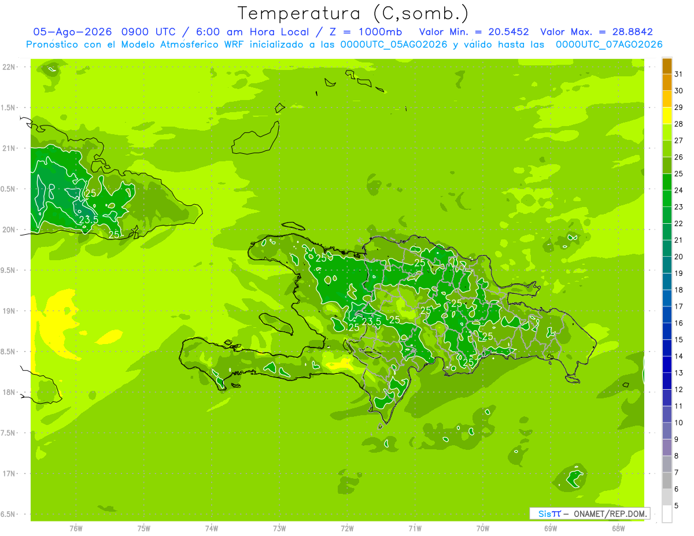Pick the purple legend band between 9 and 10
Viewport: 694px width, 536px height.
(667, 431)
